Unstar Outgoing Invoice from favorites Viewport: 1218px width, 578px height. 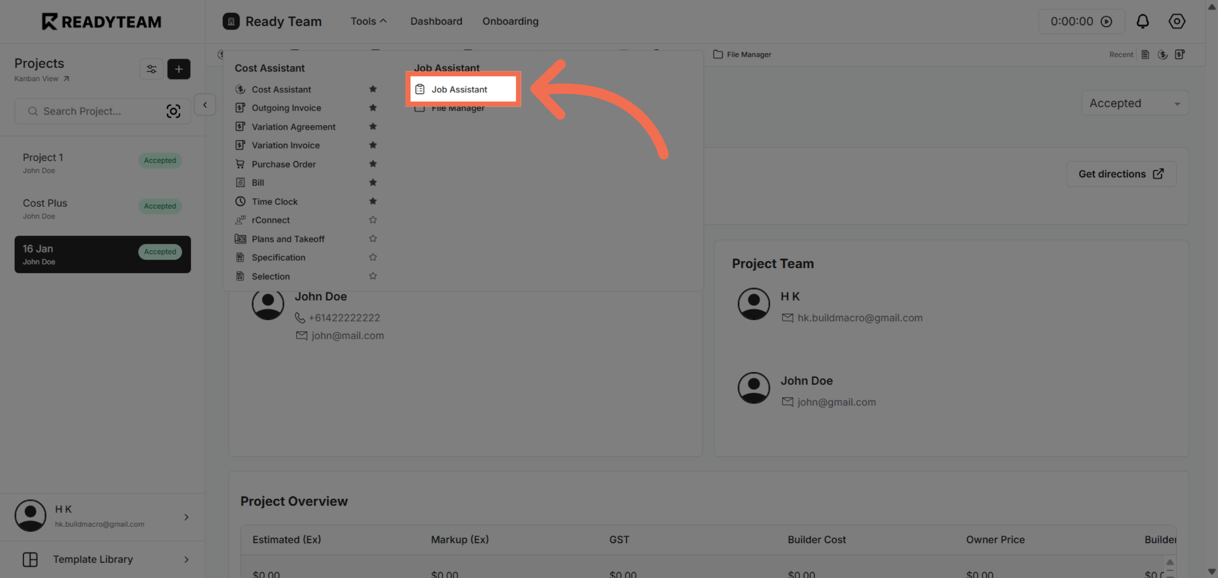(x=373, y=107)
